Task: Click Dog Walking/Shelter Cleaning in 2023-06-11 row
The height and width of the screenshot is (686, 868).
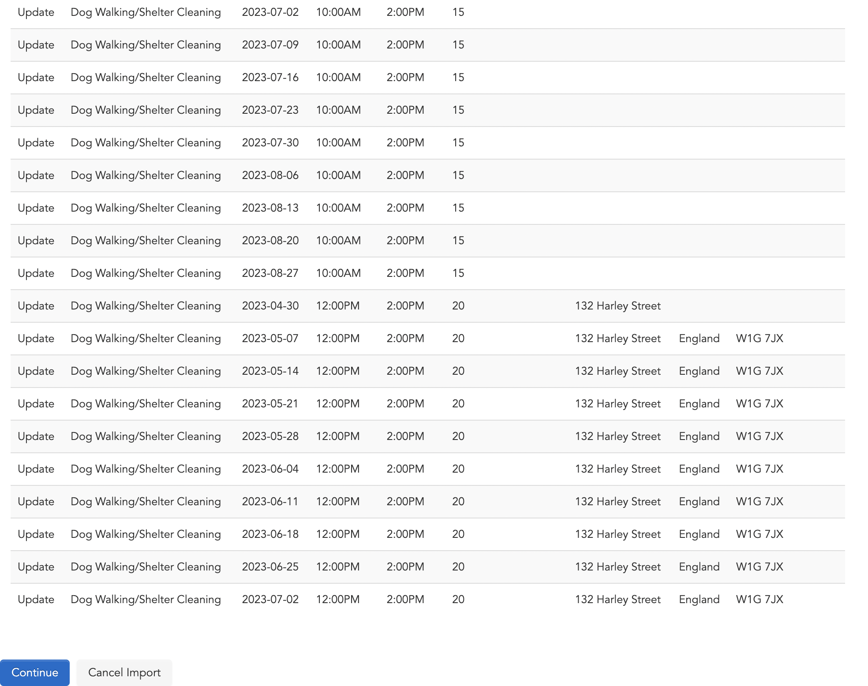Action: [146, 502]
